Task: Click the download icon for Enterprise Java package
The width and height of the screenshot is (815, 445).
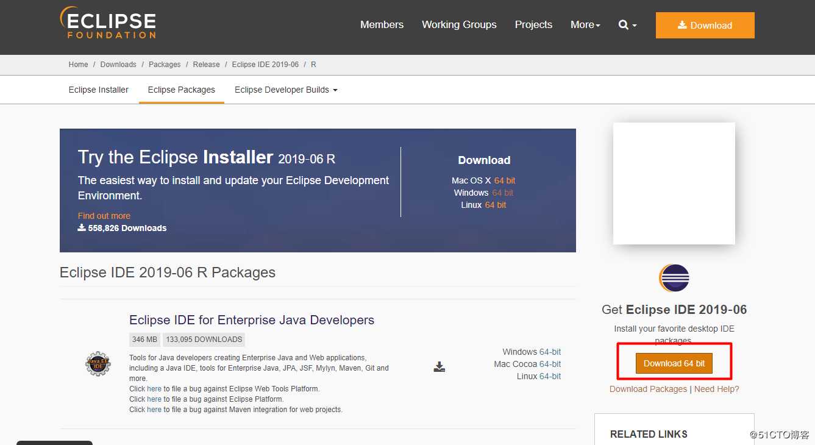Action: (x=440, y=366)
